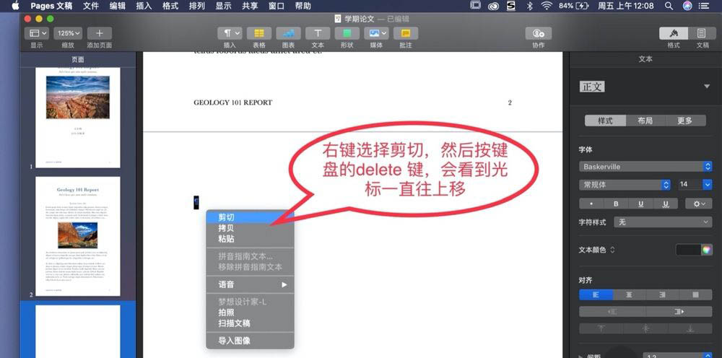Open Notification Center list icon

pos(703,6)
